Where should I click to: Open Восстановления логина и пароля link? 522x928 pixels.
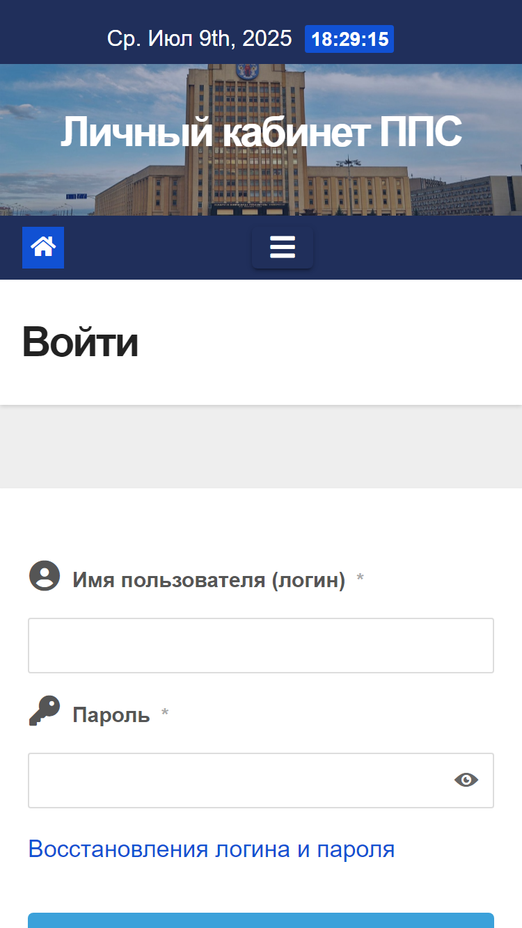[x=212, y=849]
